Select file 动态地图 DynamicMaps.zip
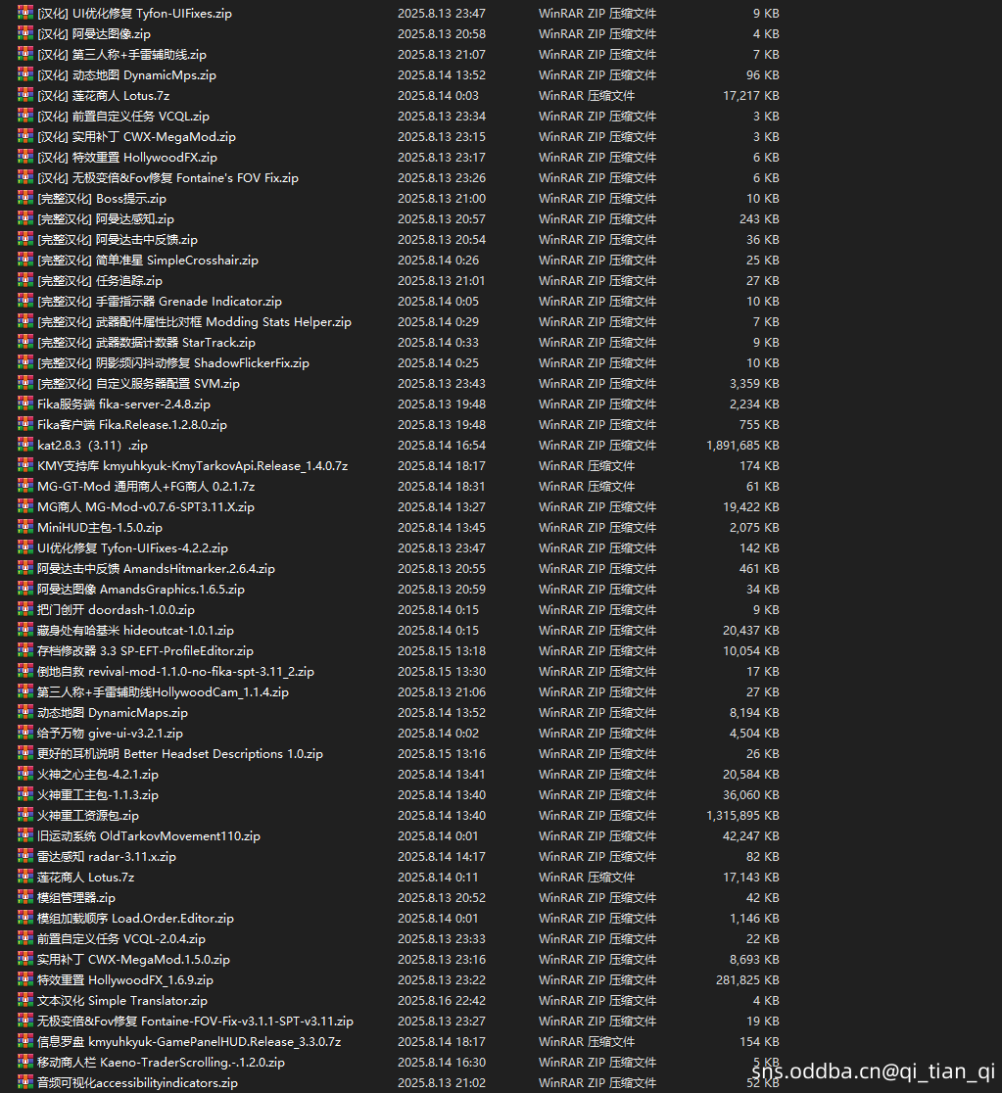Screen dimensions: 1002x1093 coord(113,712)
